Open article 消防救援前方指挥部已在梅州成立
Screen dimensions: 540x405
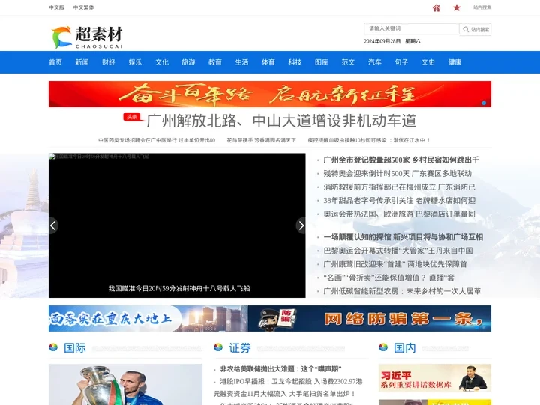click(399, 187)
